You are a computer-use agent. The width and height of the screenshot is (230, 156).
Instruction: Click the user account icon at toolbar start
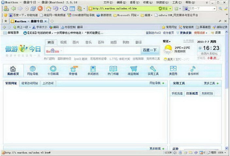pos(6,8)
